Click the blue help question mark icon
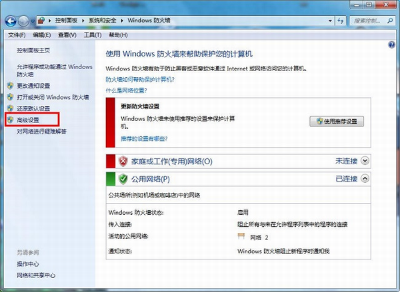The image size is (400, 292). [391, 45]
